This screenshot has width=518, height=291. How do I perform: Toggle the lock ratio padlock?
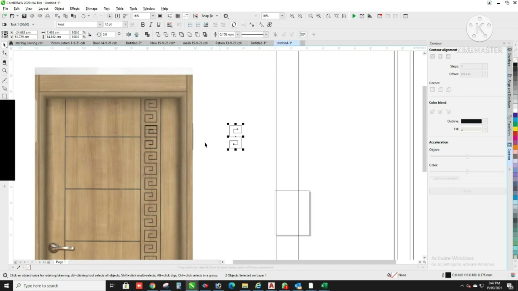pyautogui.click(x=89, y=34)
